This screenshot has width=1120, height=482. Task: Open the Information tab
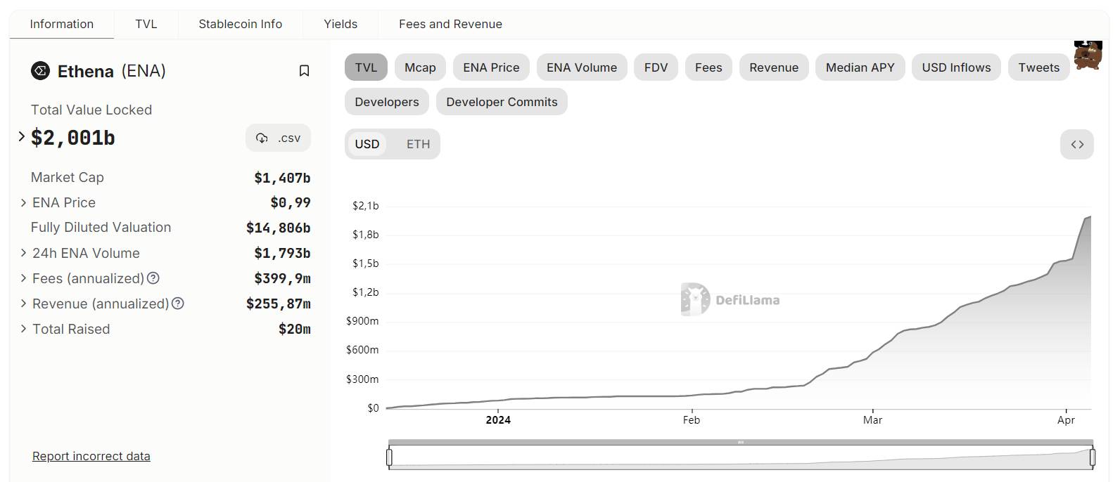point(62,24)
